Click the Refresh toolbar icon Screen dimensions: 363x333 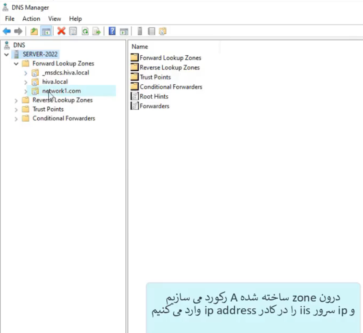tap(85, 31)
